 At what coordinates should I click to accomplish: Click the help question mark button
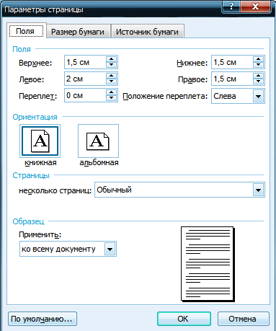(x=231, y=6)
